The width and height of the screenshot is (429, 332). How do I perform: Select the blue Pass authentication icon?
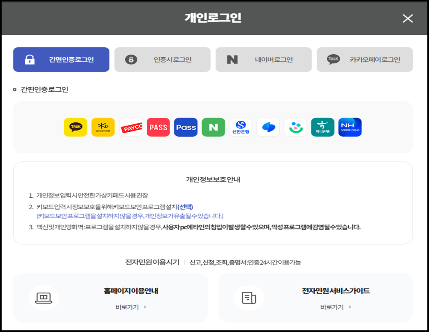tap(186, 127)
